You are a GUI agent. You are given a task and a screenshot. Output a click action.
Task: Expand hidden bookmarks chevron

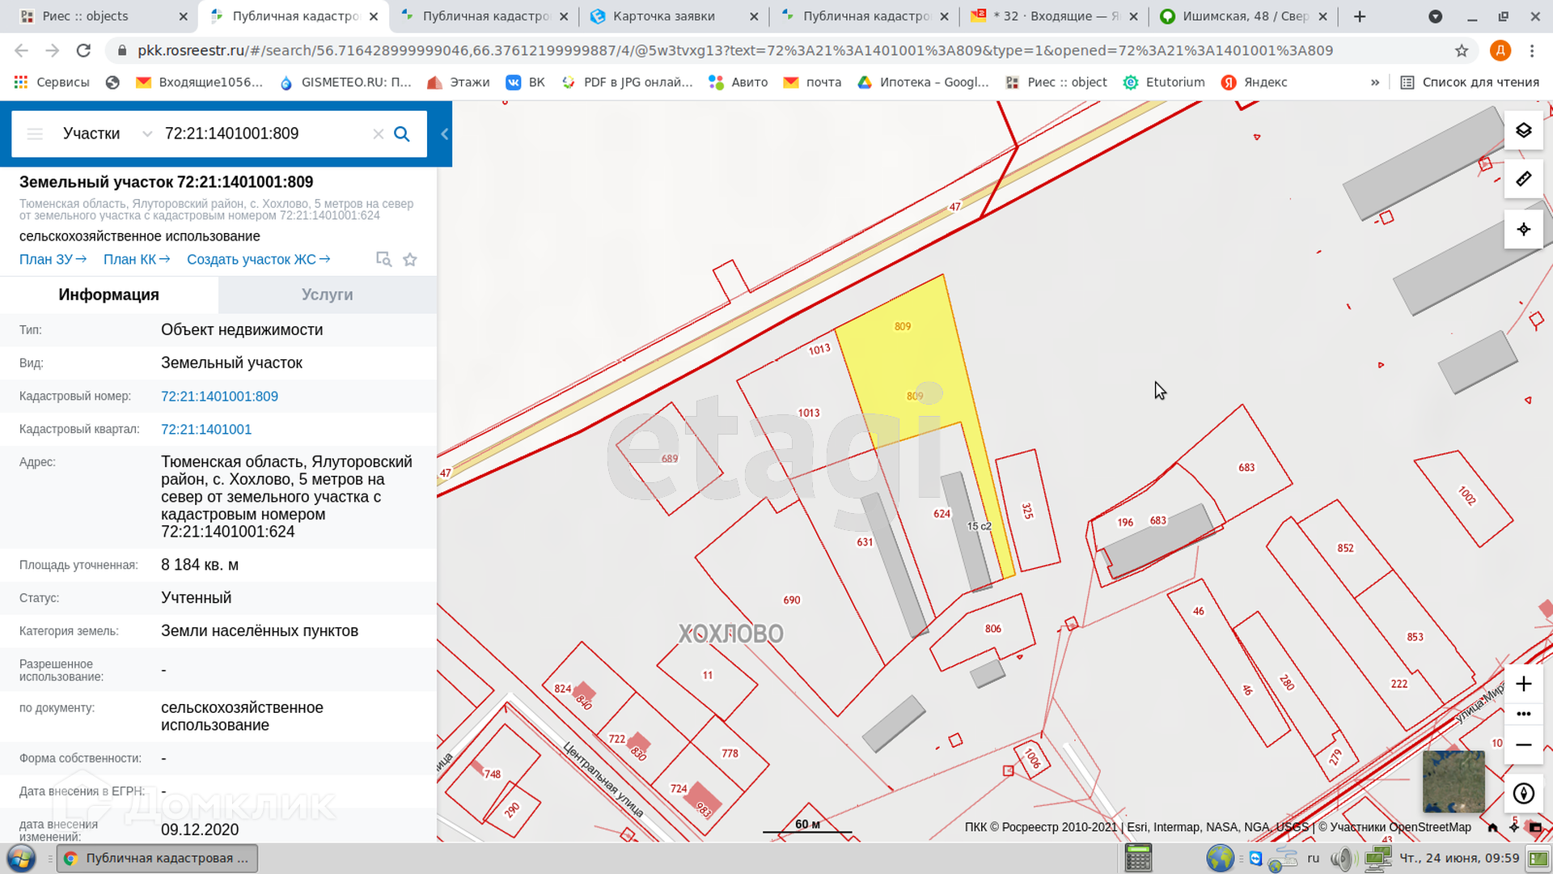click(1374, 83)
